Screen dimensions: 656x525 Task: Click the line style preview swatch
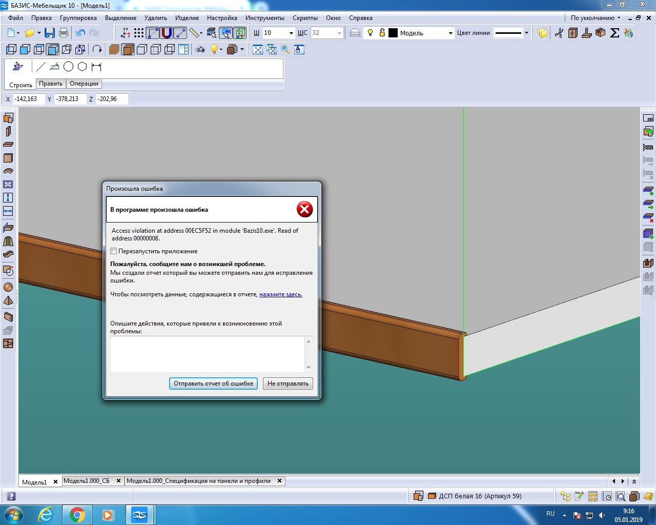coord(508,33)
